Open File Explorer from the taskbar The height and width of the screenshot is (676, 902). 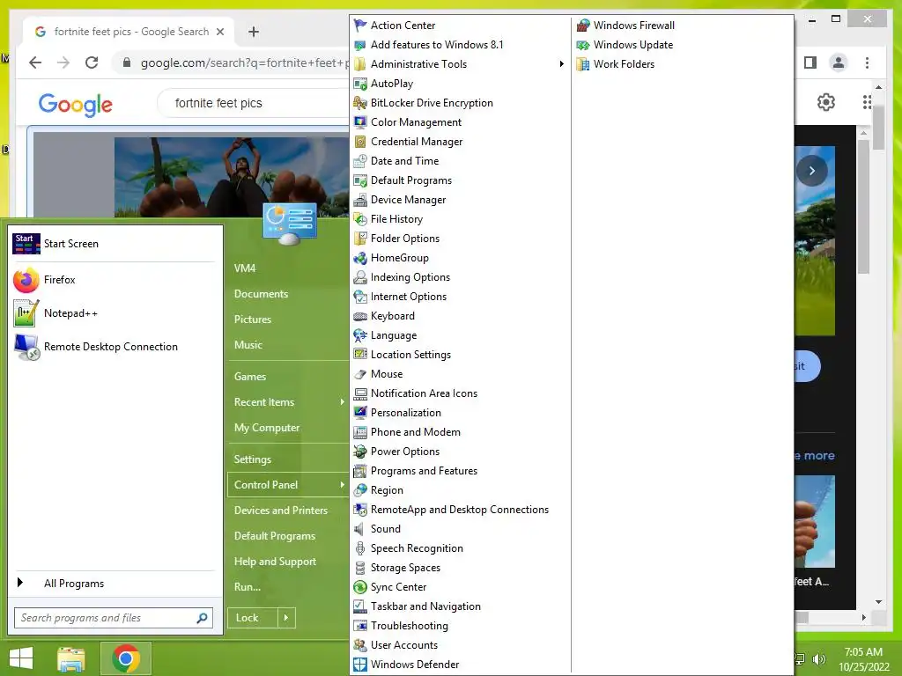click(71, 658)
